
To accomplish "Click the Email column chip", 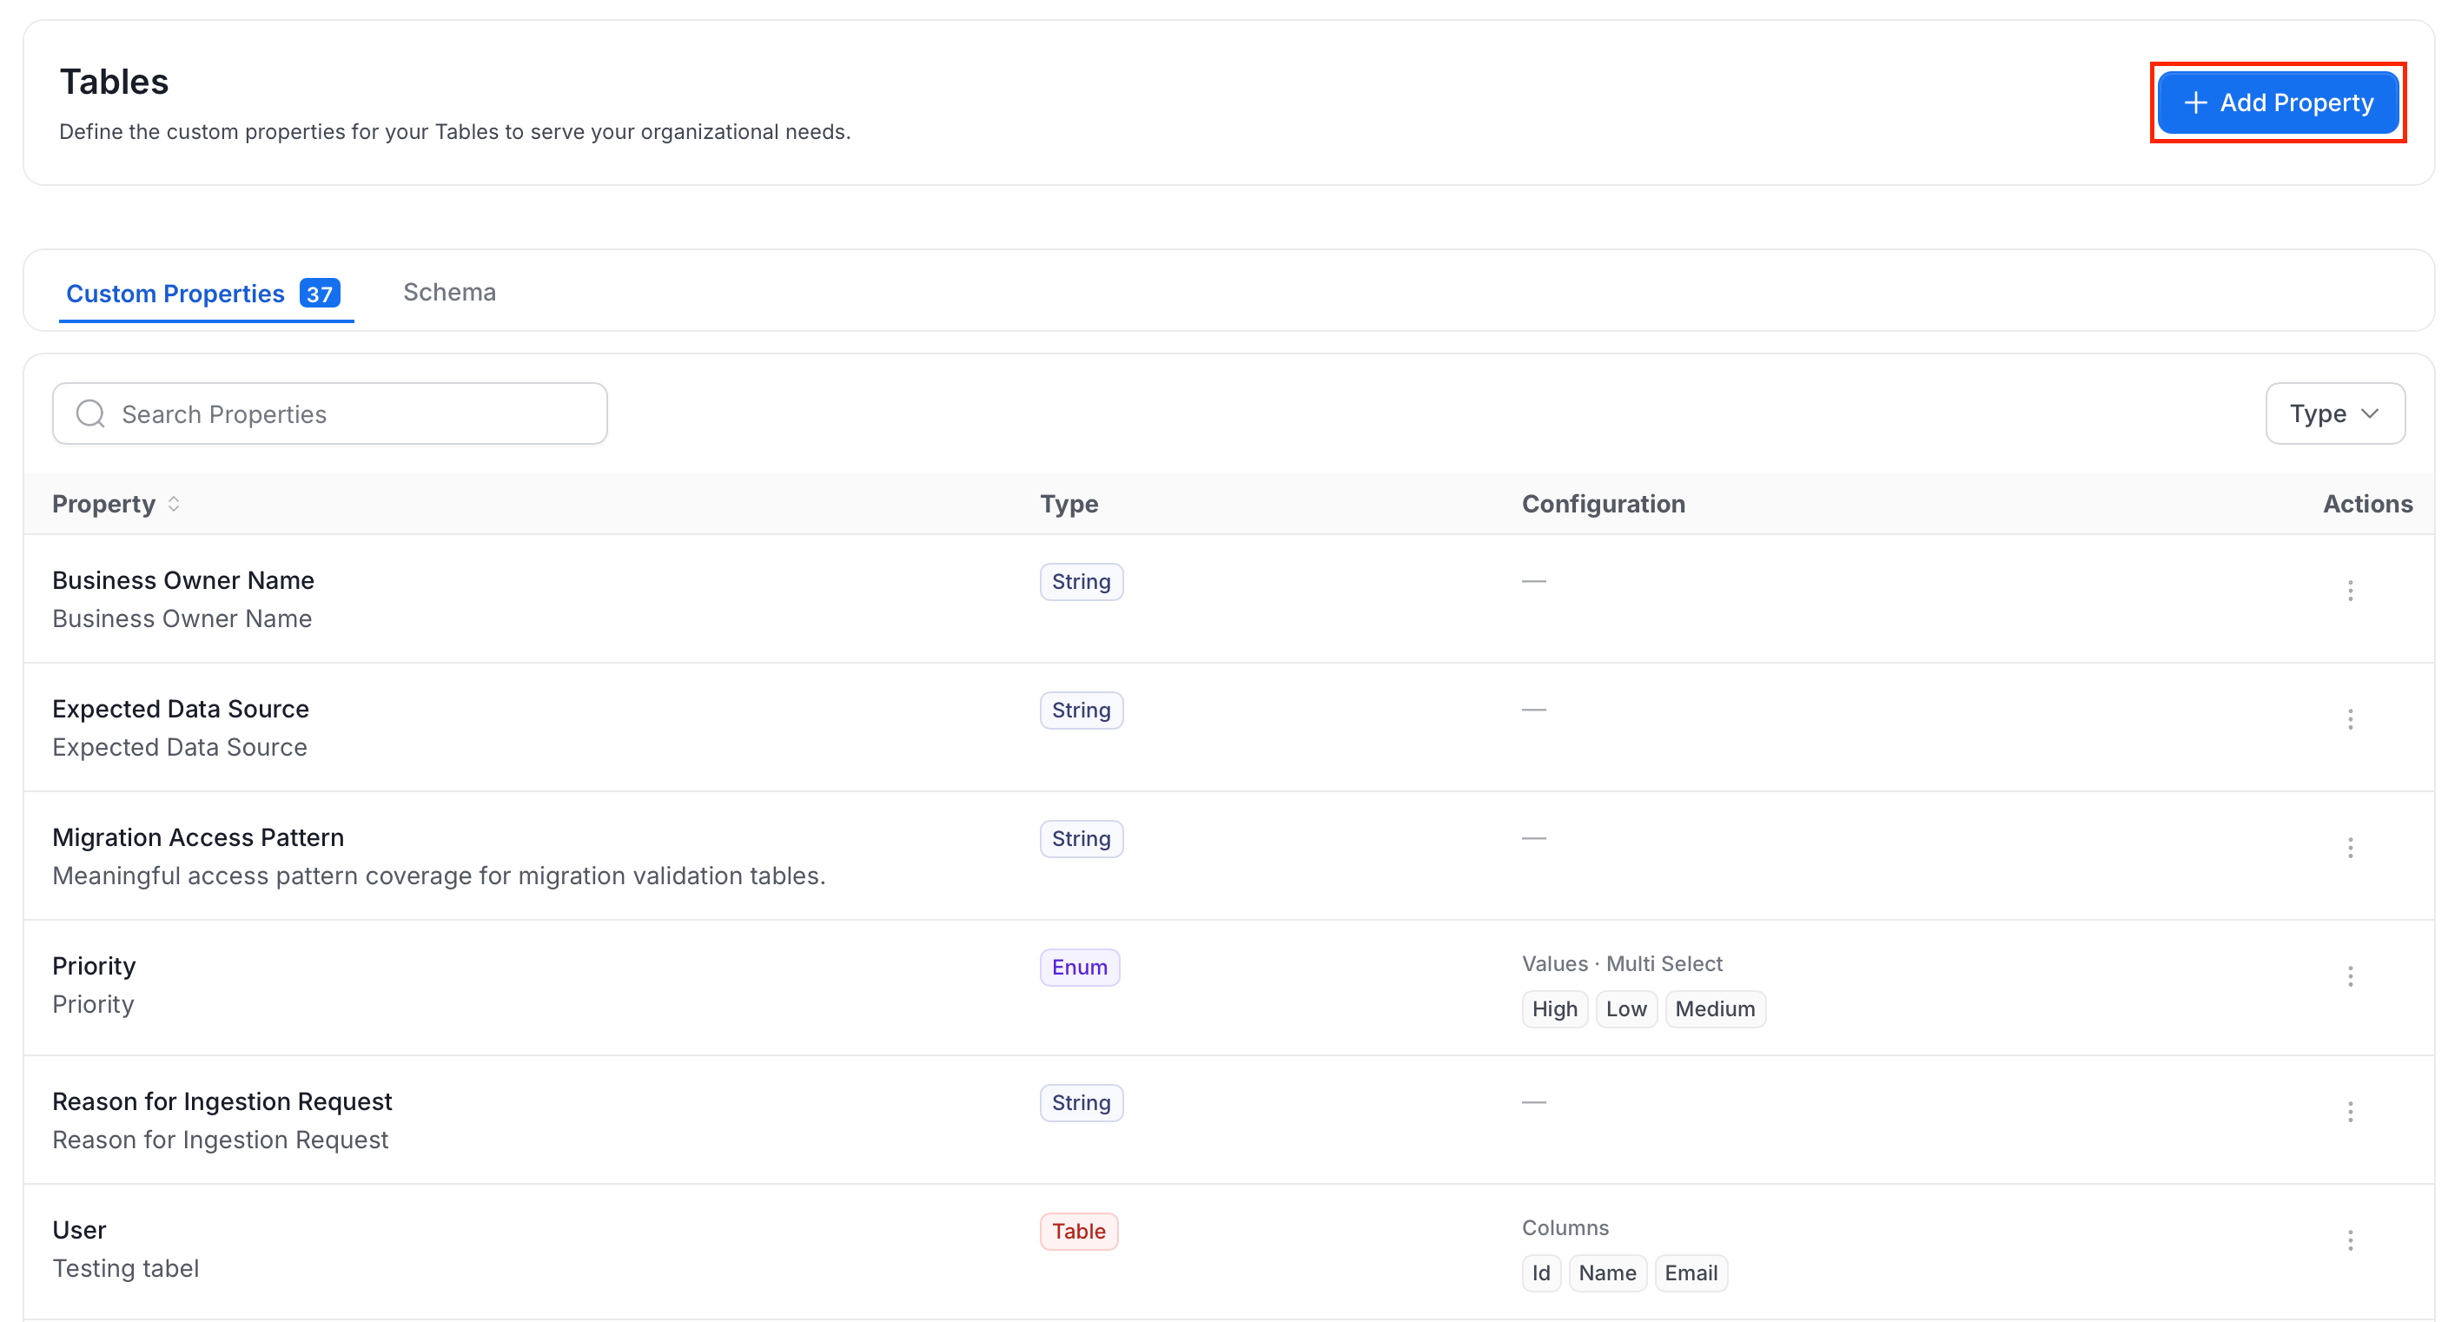I will [1691, 1273].
